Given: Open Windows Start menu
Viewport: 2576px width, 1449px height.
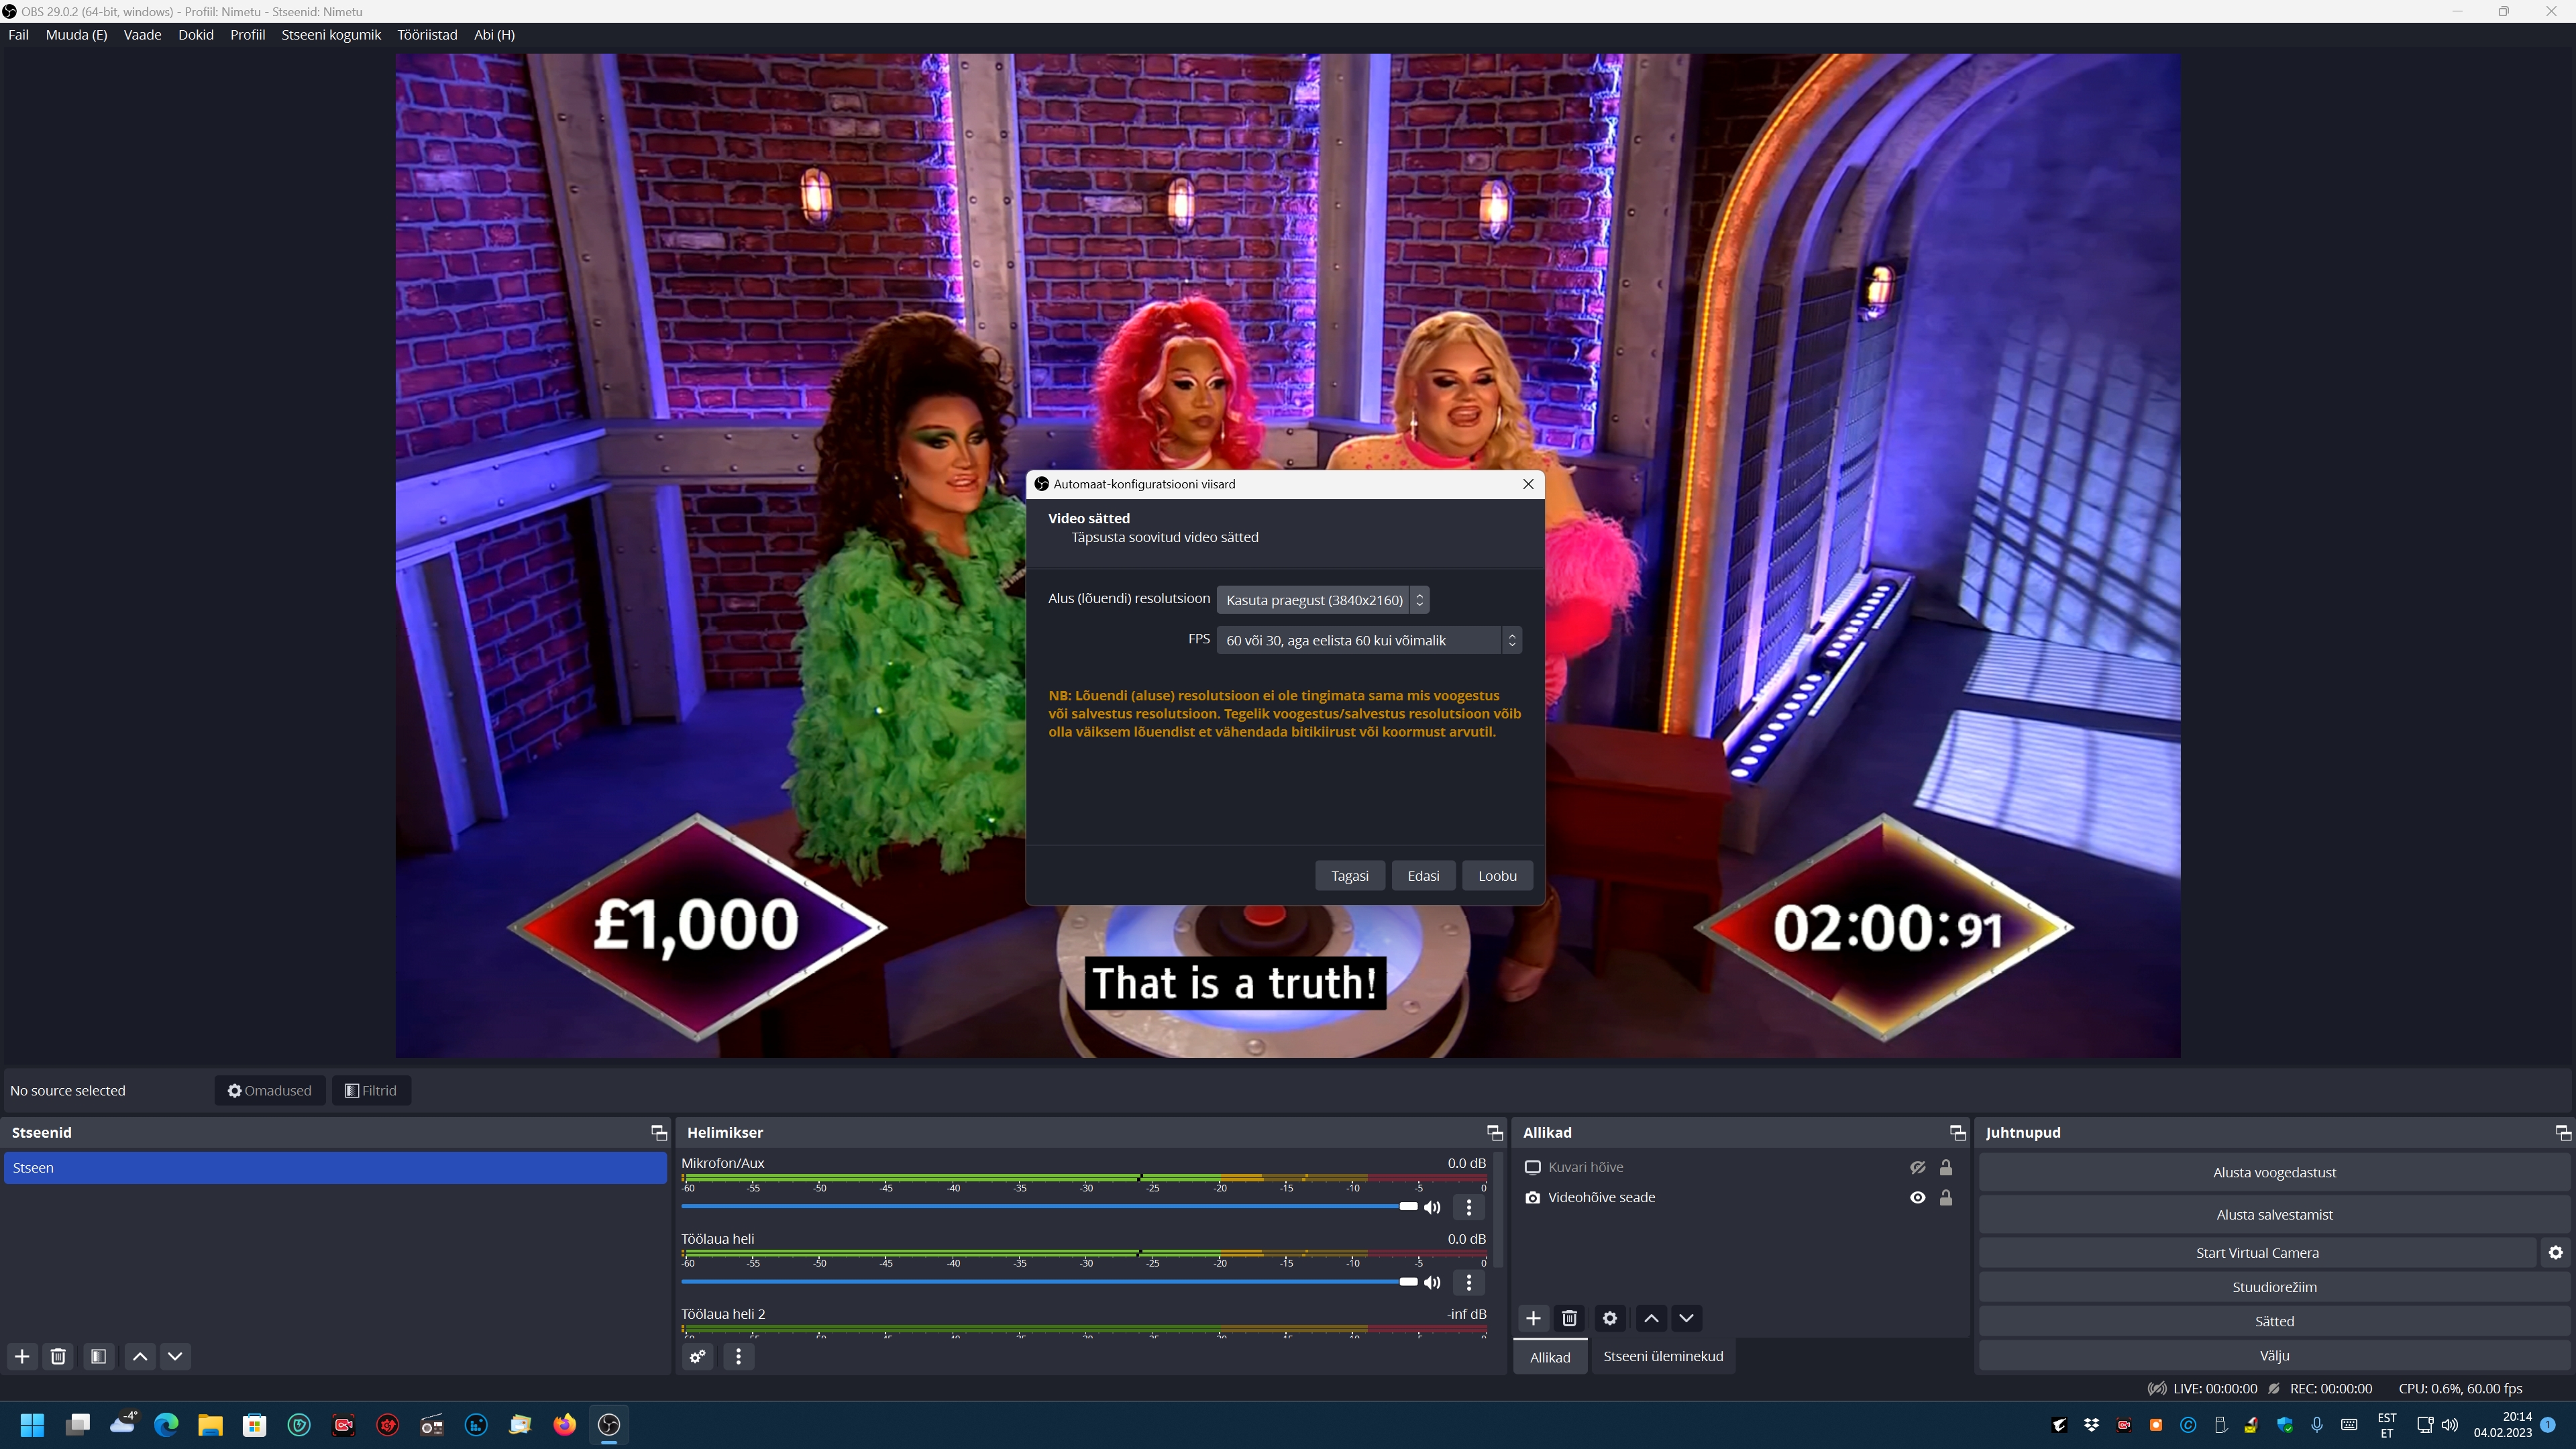Looking at the screenshot, I should [32, 1424].
